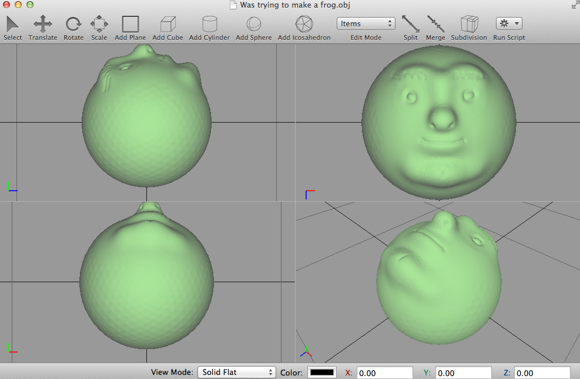Open the Run Script gear menu
Image resolution: width=580 pixels, height=379 pixels.
click(x=509, y=23)
